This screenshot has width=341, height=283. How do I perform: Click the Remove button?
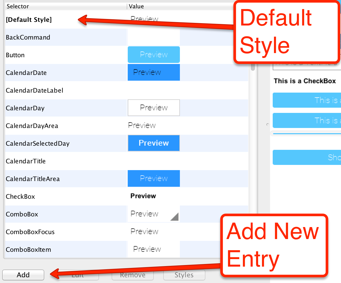pyautogui.click(x=132, y=275)
